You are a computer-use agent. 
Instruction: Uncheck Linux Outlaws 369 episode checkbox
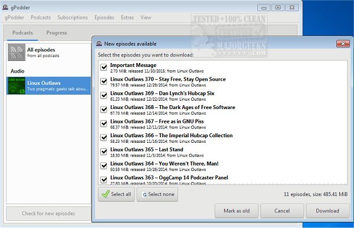click(103, 95)
